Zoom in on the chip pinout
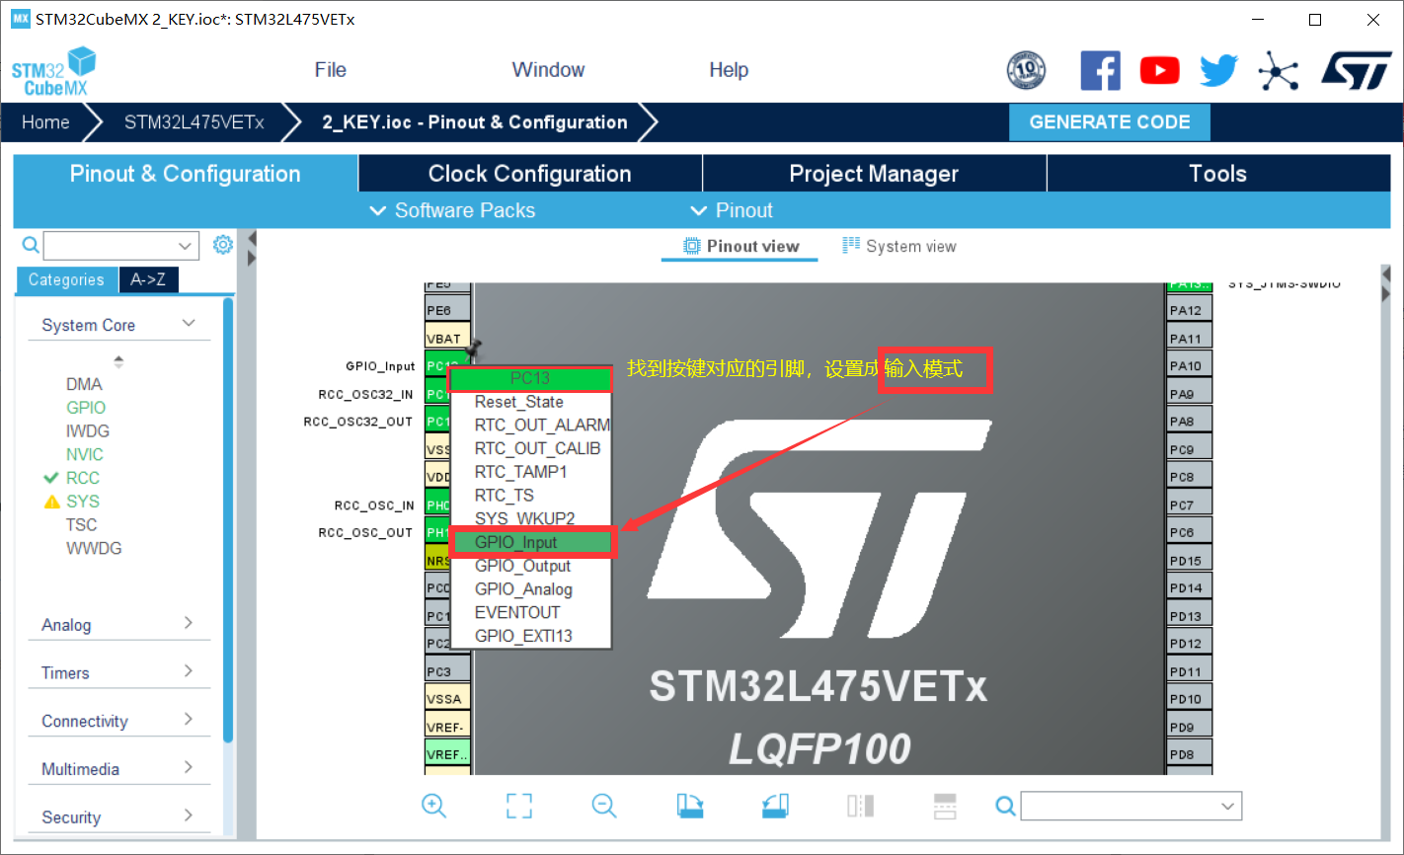 (x=433, y=806)
